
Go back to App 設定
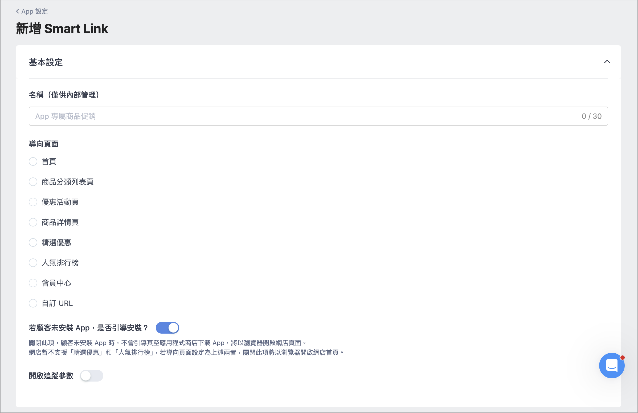pos(32,11)
